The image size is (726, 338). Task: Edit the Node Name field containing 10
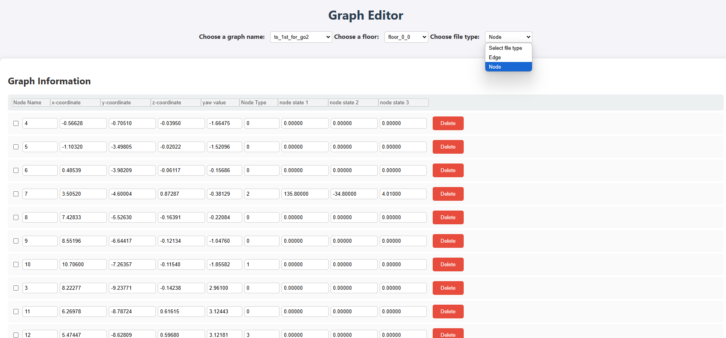(x=40, y=264)
